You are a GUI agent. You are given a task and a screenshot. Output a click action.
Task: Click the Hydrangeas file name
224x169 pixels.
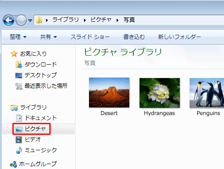[x=159, y=113]
